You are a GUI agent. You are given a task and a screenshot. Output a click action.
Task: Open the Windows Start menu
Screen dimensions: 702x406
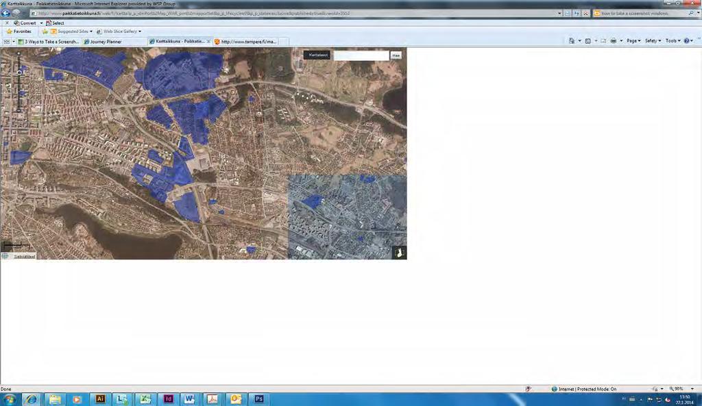point(9,399)
